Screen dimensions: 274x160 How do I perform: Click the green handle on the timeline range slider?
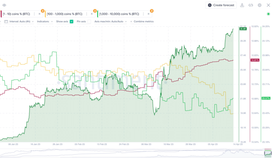pyautogui.click(x=268, y=153)
